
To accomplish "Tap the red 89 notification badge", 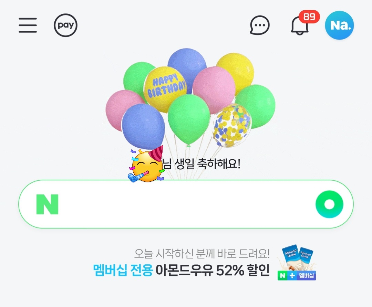I will pos(309,17).
